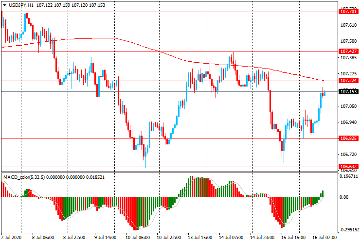Select the 107.427 price level label
The width and height of the screenshot is (360, 243).
point(348,52)
